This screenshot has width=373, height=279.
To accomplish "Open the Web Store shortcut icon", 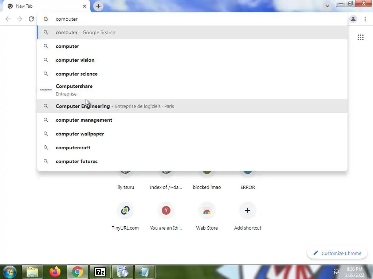I will click(x=207, y=210).
